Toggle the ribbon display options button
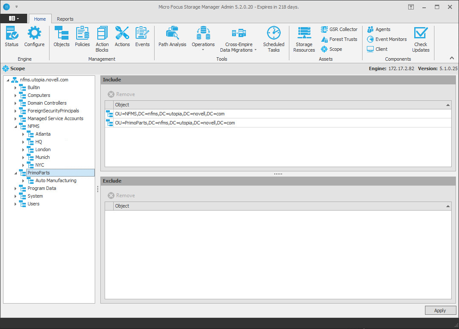 point(411,7)
